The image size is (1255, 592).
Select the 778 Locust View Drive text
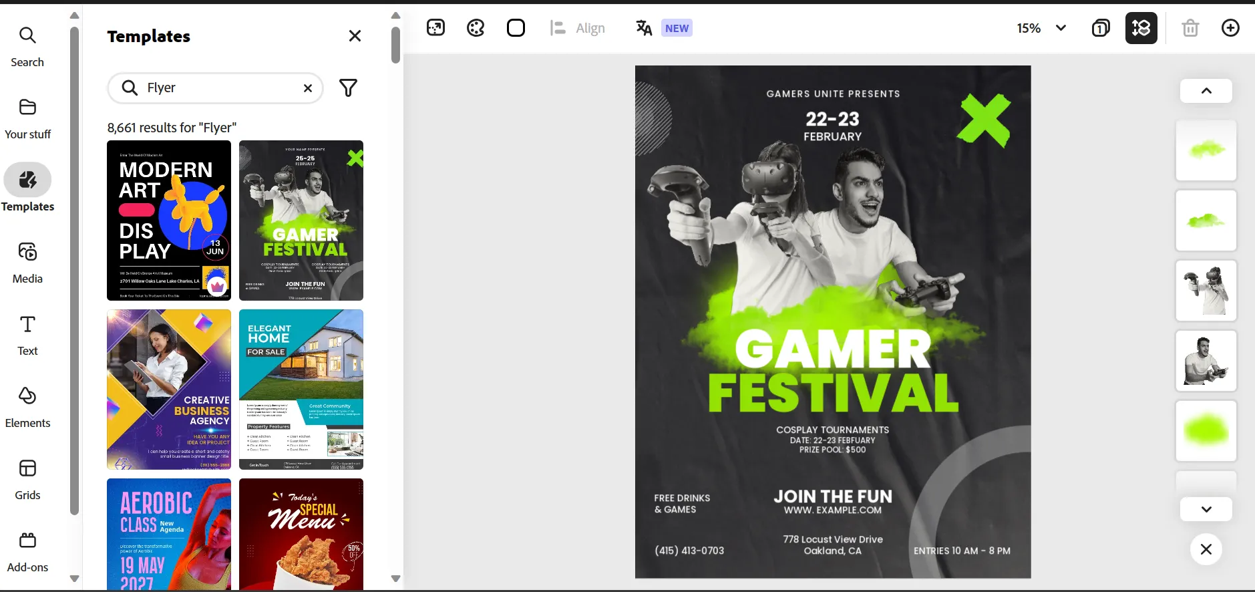(833, 539)
